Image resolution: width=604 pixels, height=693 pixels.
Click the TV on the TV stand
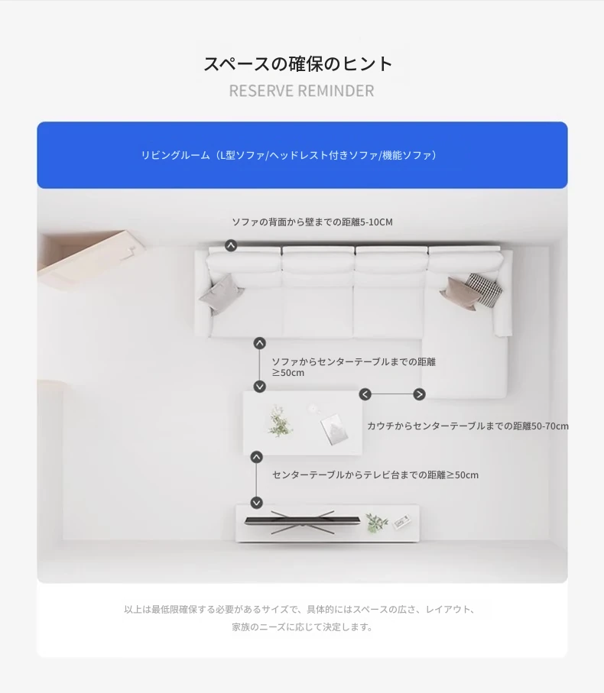click(x=302, y=522)
